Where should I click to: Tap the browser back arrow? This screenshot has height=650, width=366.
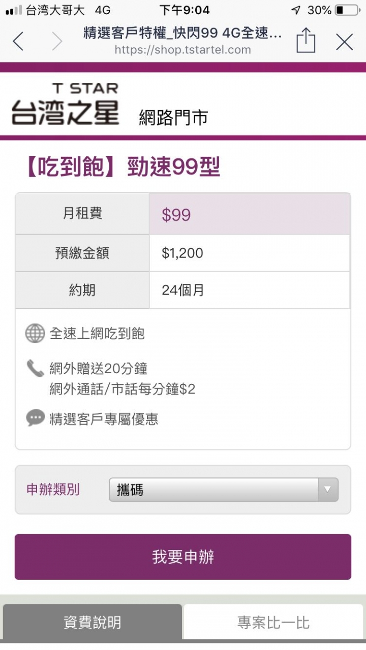18,42
